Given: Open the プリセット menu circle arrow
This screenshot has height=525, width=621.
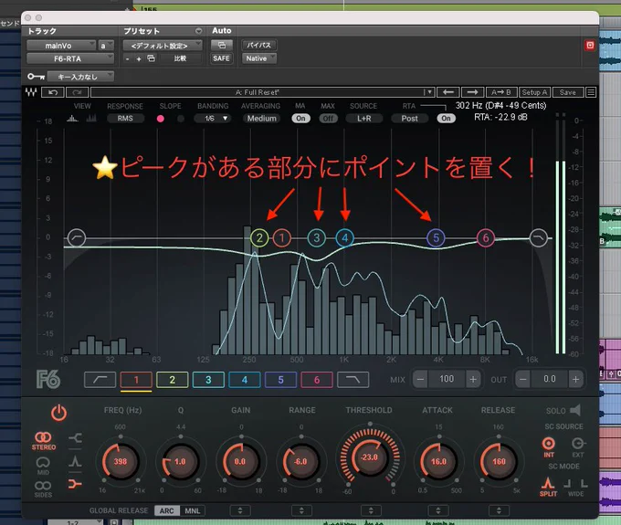Looking at the screenshot, I should (x=198, y=31).
